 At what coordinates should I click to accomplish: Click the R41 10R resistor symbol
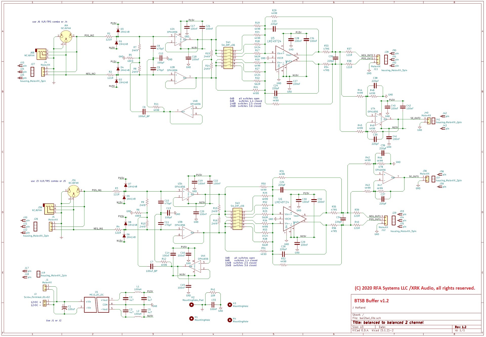213,292
